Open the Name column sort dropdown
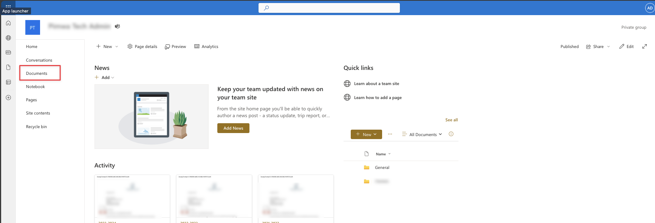 (x=383, y=154)
